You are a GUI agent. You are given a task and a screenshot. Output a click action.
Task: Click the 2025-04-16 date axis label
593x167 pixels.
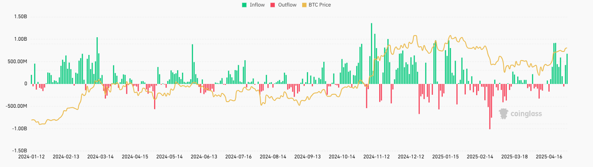click(x=549, y=157)
